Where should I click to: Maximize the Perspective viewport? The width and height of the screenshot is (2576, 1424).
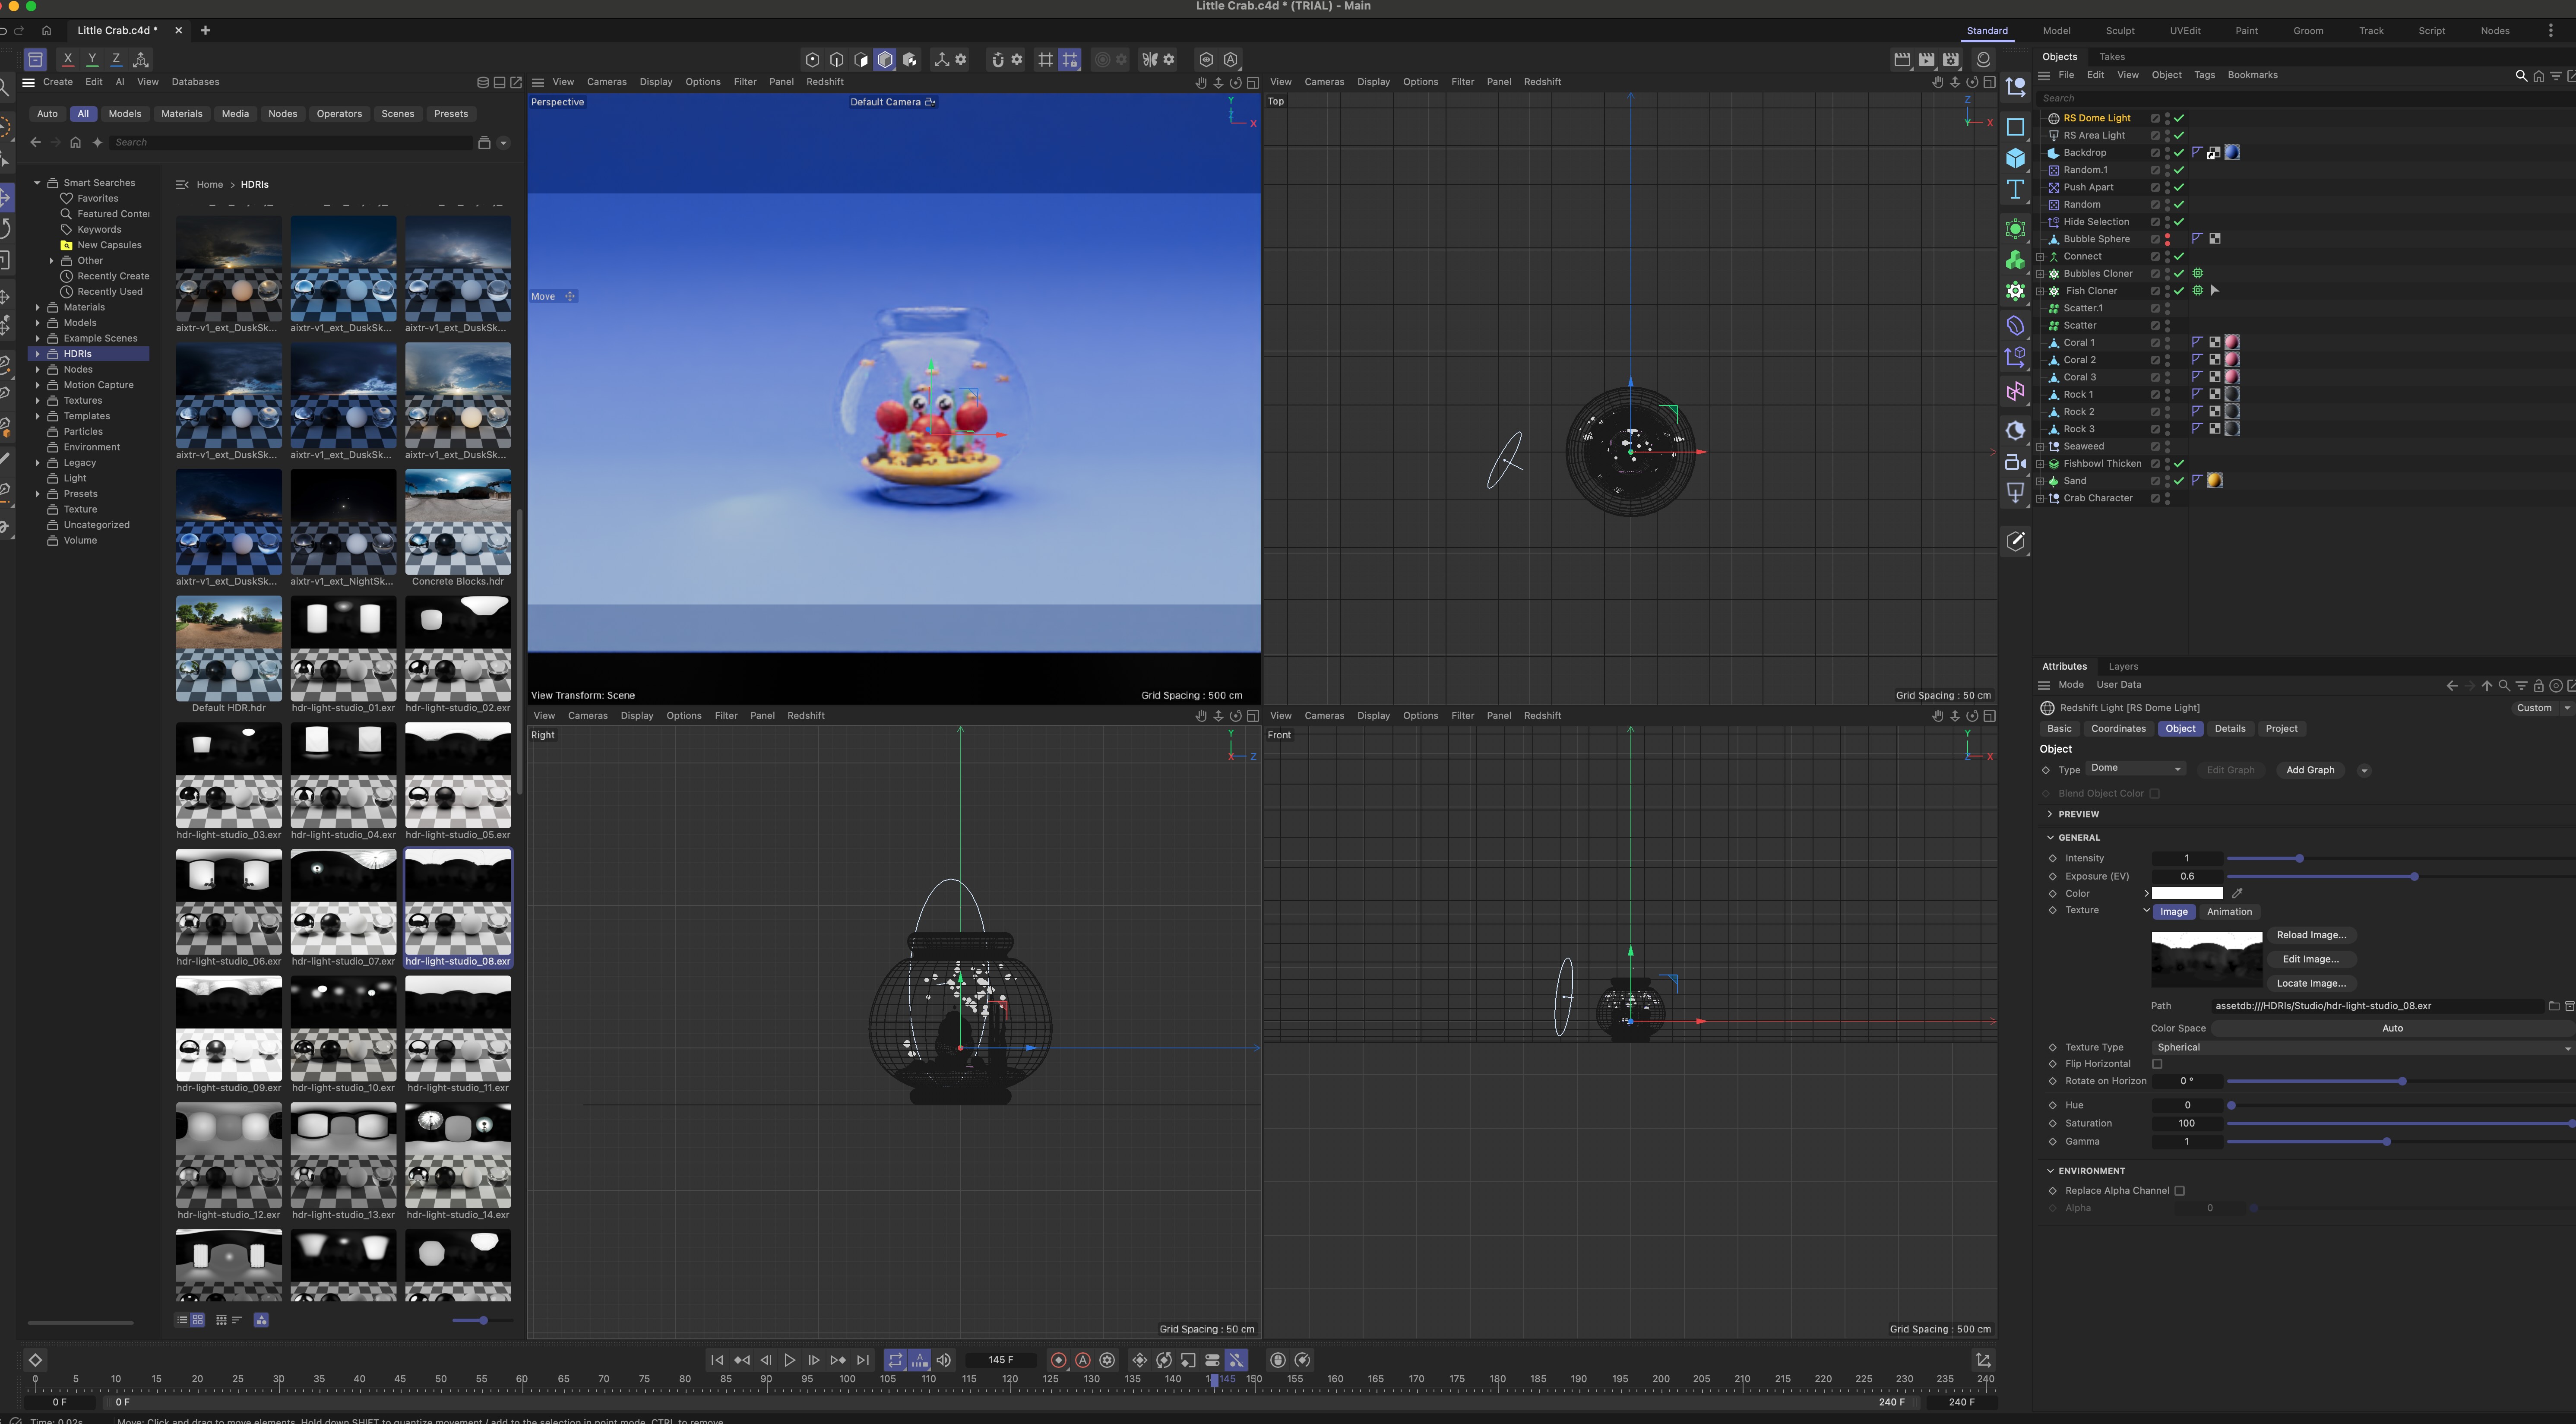click(1253, 83)
